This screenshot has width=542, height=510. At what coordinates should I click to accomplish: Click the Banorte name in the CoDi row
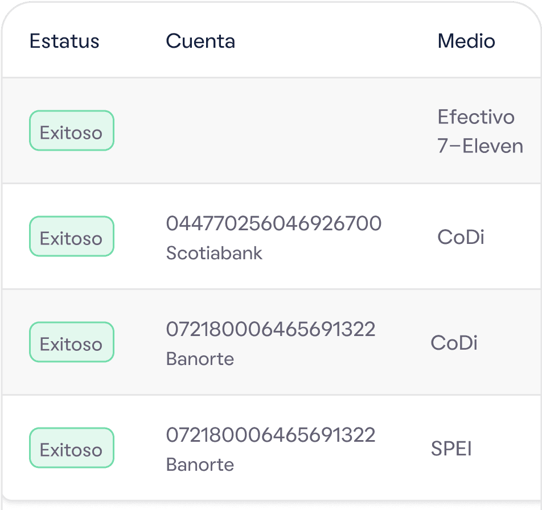[200, 359]
